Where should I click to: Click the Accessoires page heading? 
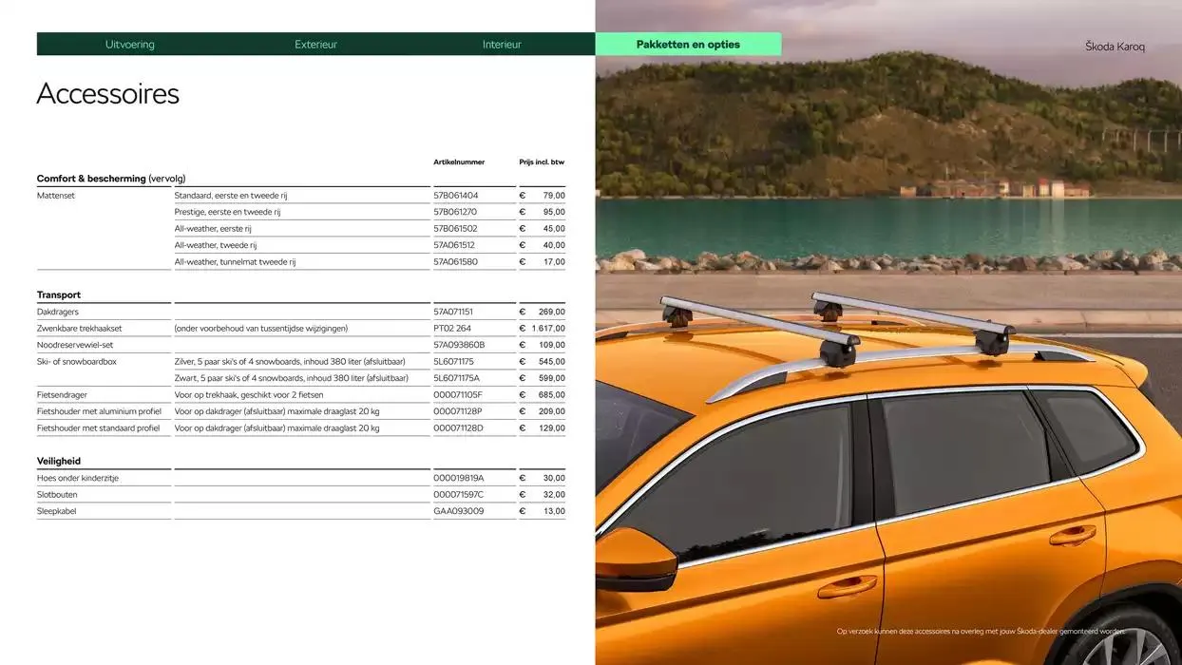pyautogui.click(x=107, y=94)
